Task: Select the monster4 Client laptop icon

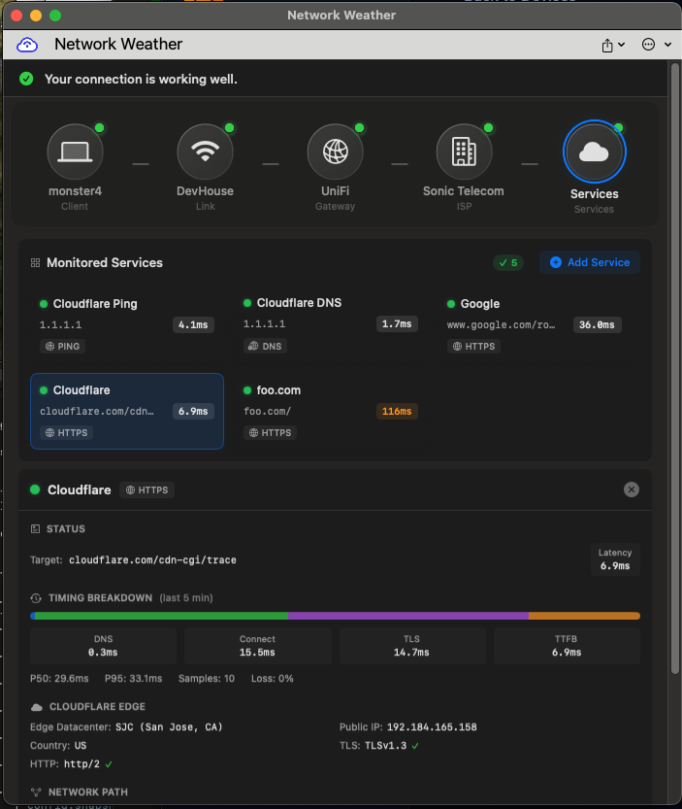Action: click(x=75, y=151)
